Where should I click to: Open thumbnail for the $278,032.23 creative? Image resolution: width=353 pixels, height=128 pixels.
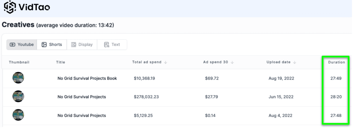point(18,97)
